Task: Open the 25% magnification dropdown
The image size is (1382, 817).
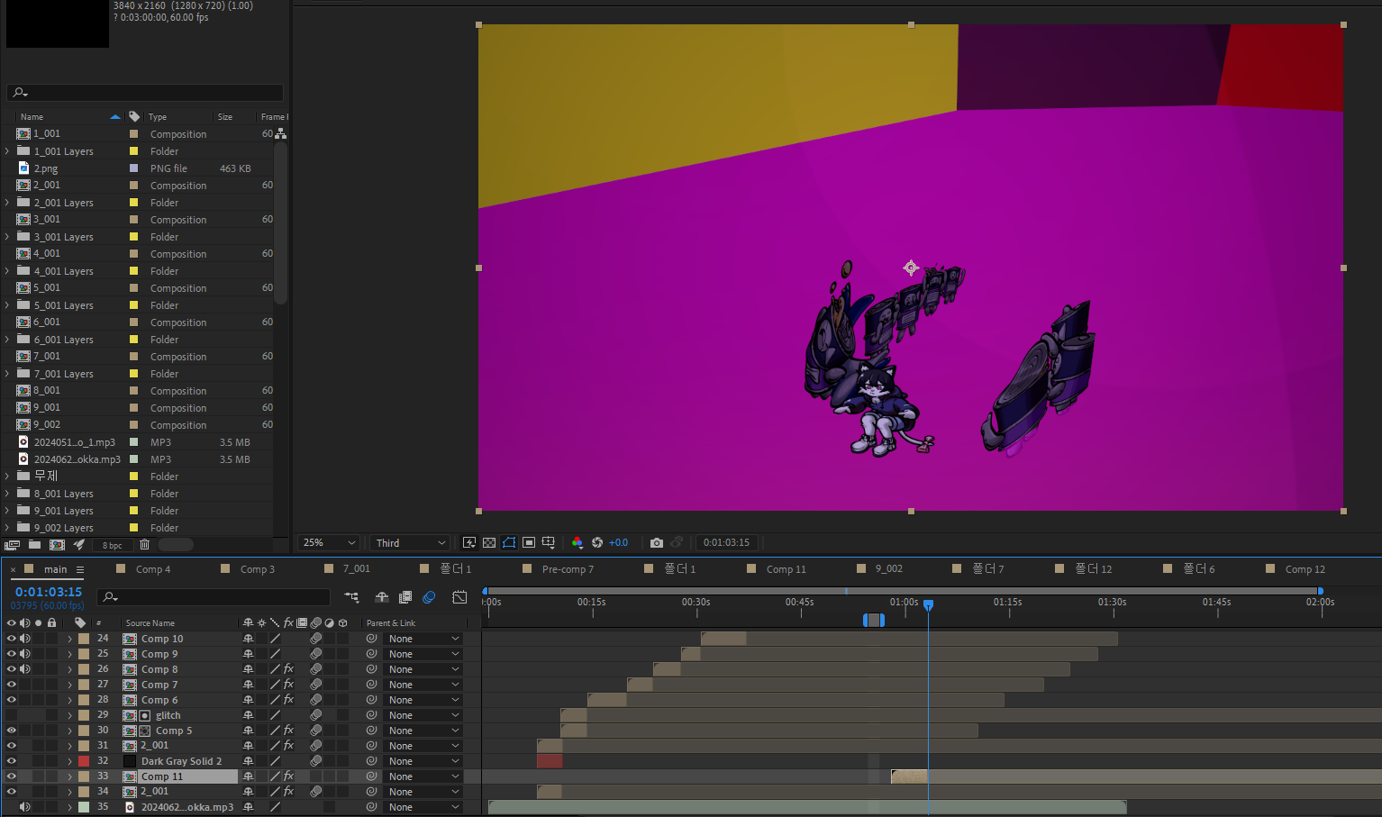Action: point(330,542)
